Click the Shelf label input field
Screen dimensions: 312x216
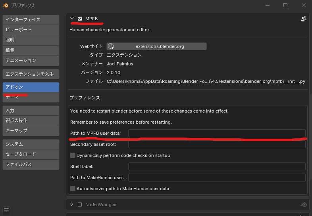point(217,166)
